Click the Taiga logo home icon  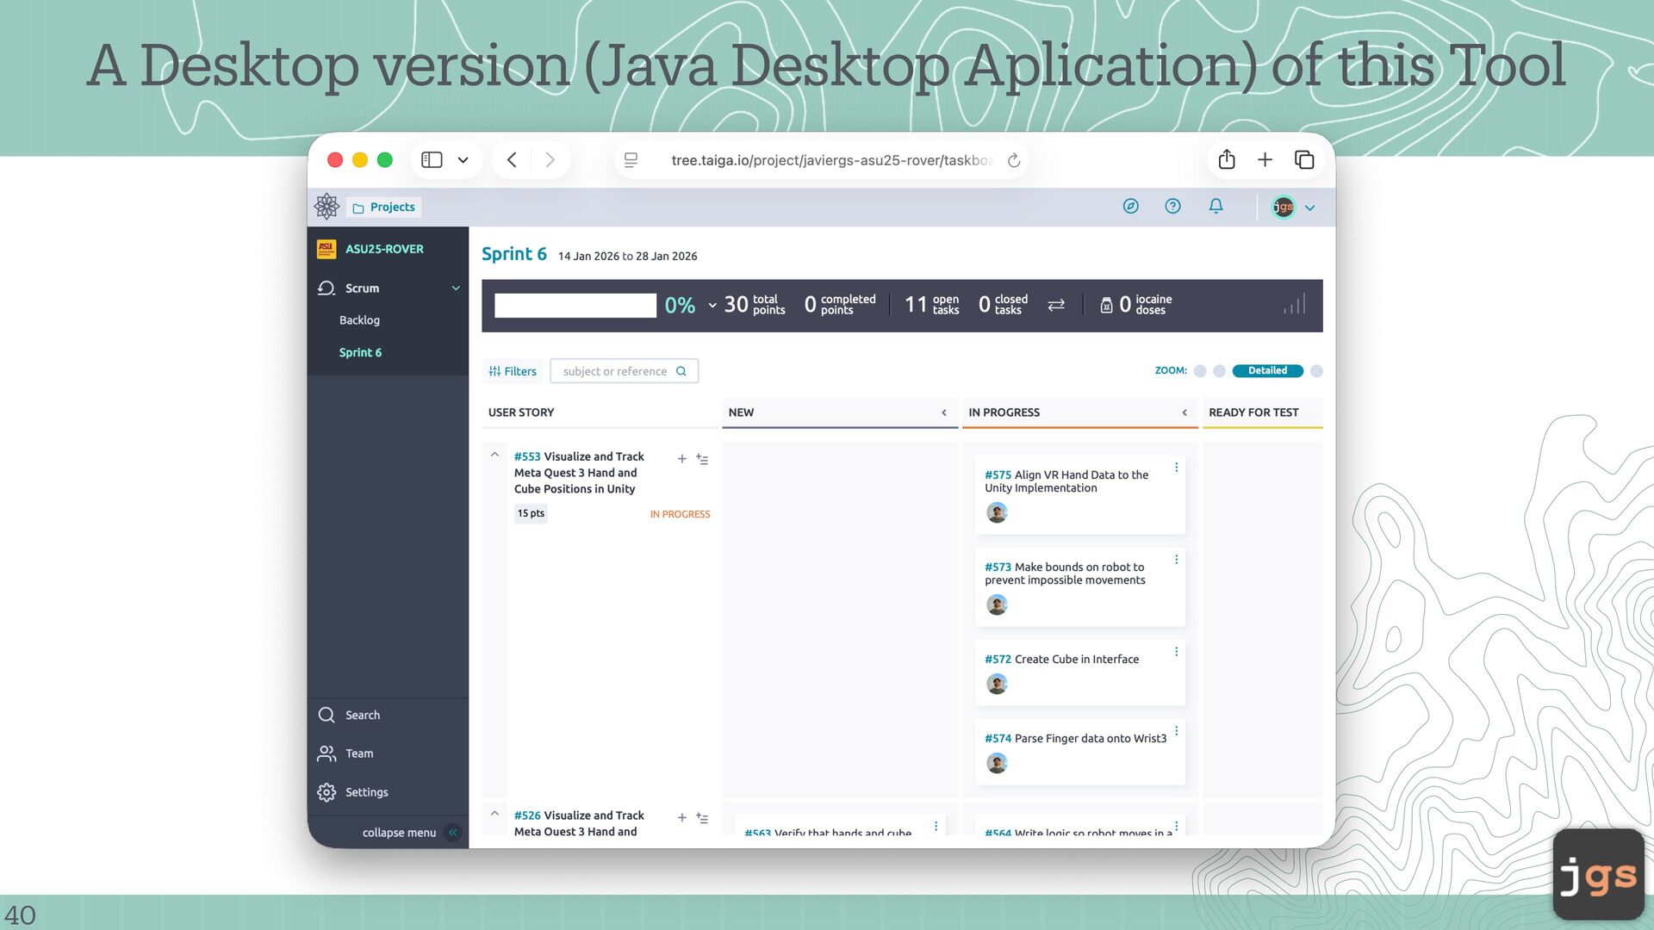click(x=326, y=207)
